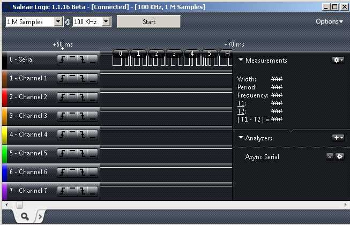The height and width of the screenshot is (225, 350).
Task: Remove the Async Serial analyzer
Action: coord(330,156)
